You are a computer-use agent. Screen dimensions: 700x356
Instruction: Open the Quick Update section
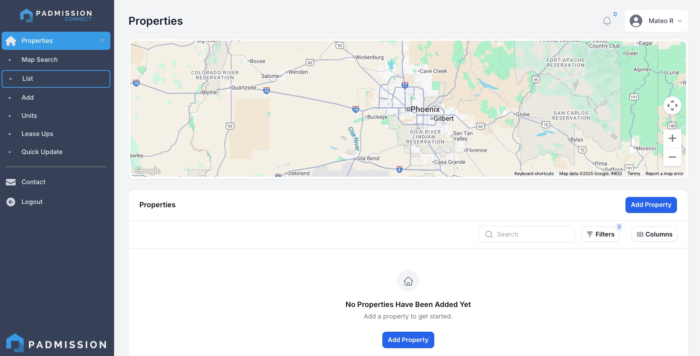pos(42,152)
